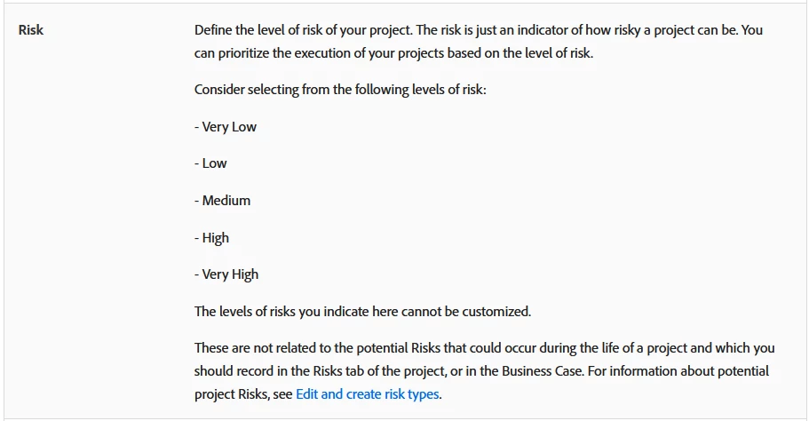809x421 pixels.
Task: Click the Consider selecting from the following line
Action: point(340,90)
